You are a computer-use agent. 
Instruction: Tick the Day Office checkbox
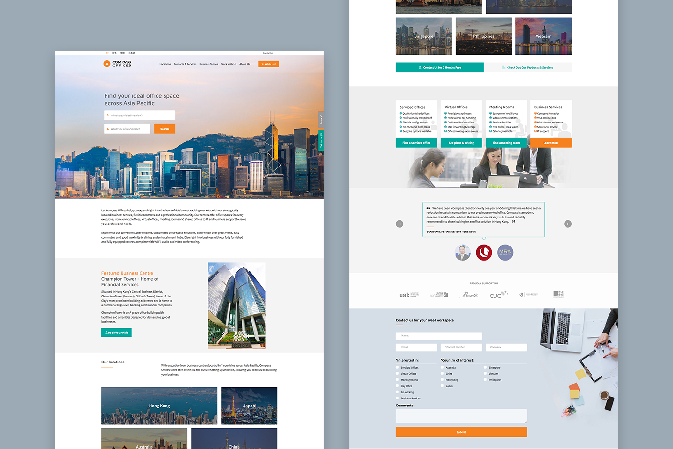pos(397,386)
